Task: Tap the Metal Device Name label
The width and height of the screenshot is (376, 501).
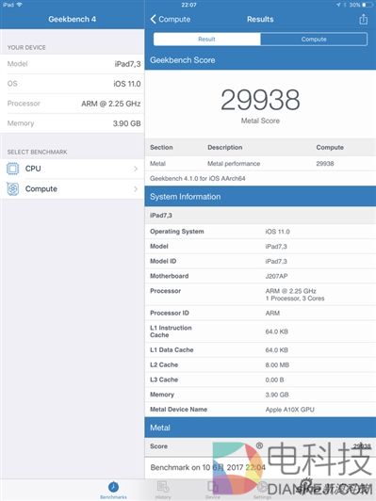Action: tap(178, 410)
